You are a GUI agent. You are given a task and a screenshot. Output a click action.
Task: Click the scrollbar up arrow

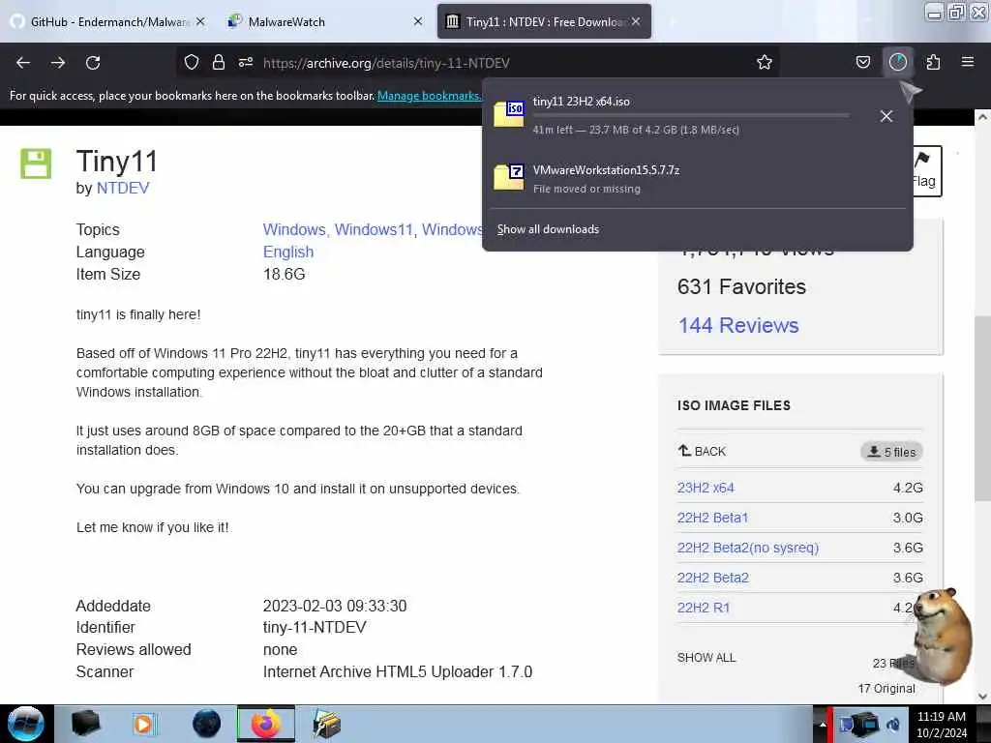coord(982,117)
